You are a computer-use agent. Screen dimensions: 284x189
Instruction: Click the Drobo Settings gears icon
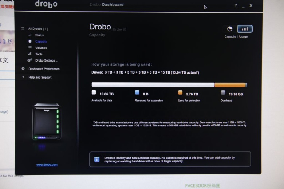pyautogui.click(x=30, y=60)
